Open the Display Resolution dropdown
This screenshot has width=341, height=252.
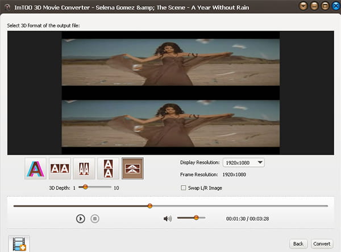click(x=244, y=162)
